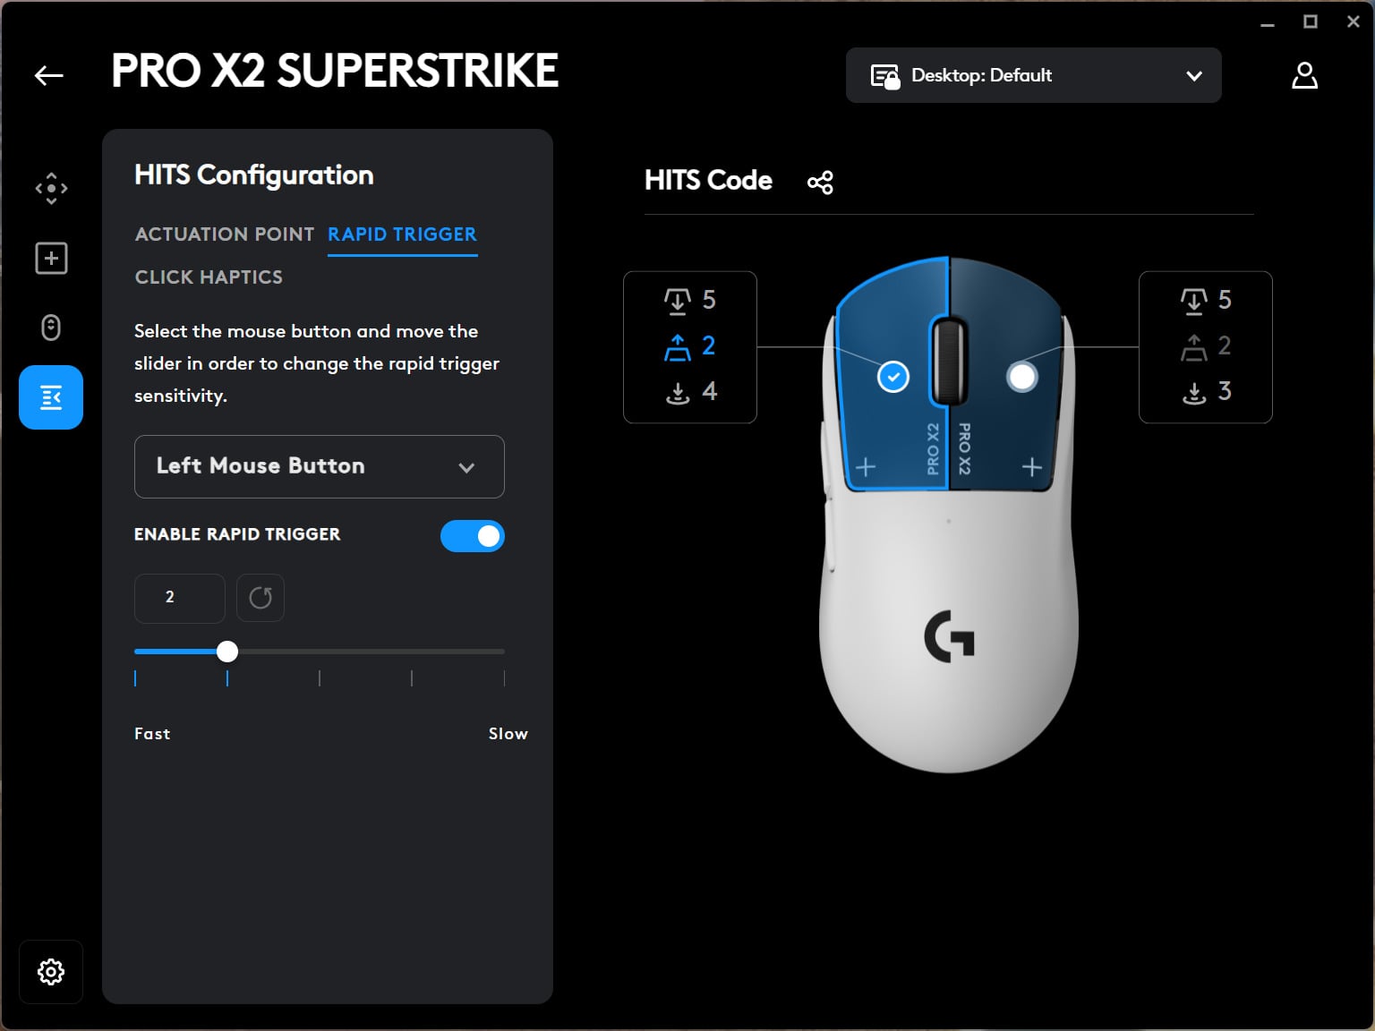
Task: Disable the Enable Rapid Trigger toggle
Action: [473, 536]
